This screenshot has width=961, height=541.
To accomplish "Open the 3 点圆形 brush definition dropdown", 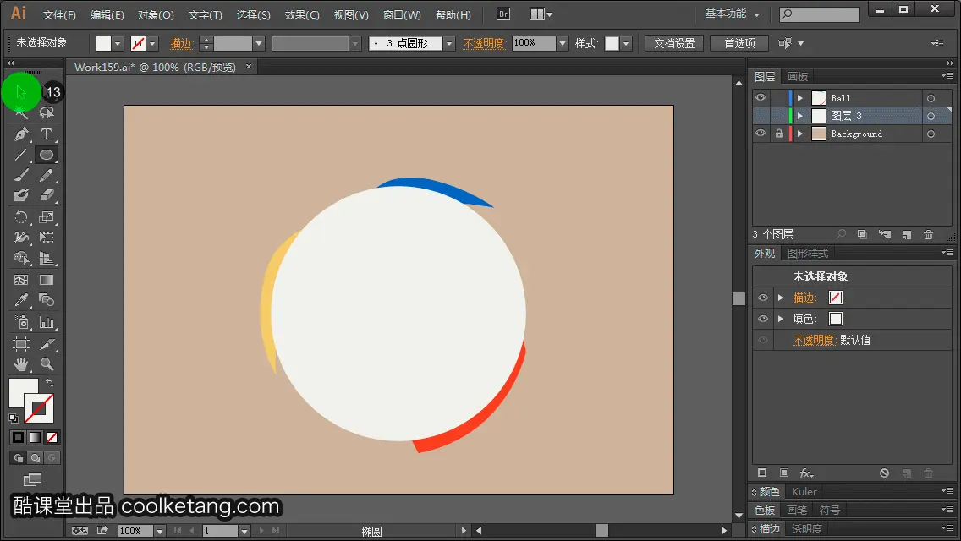I will pos(449,43).
